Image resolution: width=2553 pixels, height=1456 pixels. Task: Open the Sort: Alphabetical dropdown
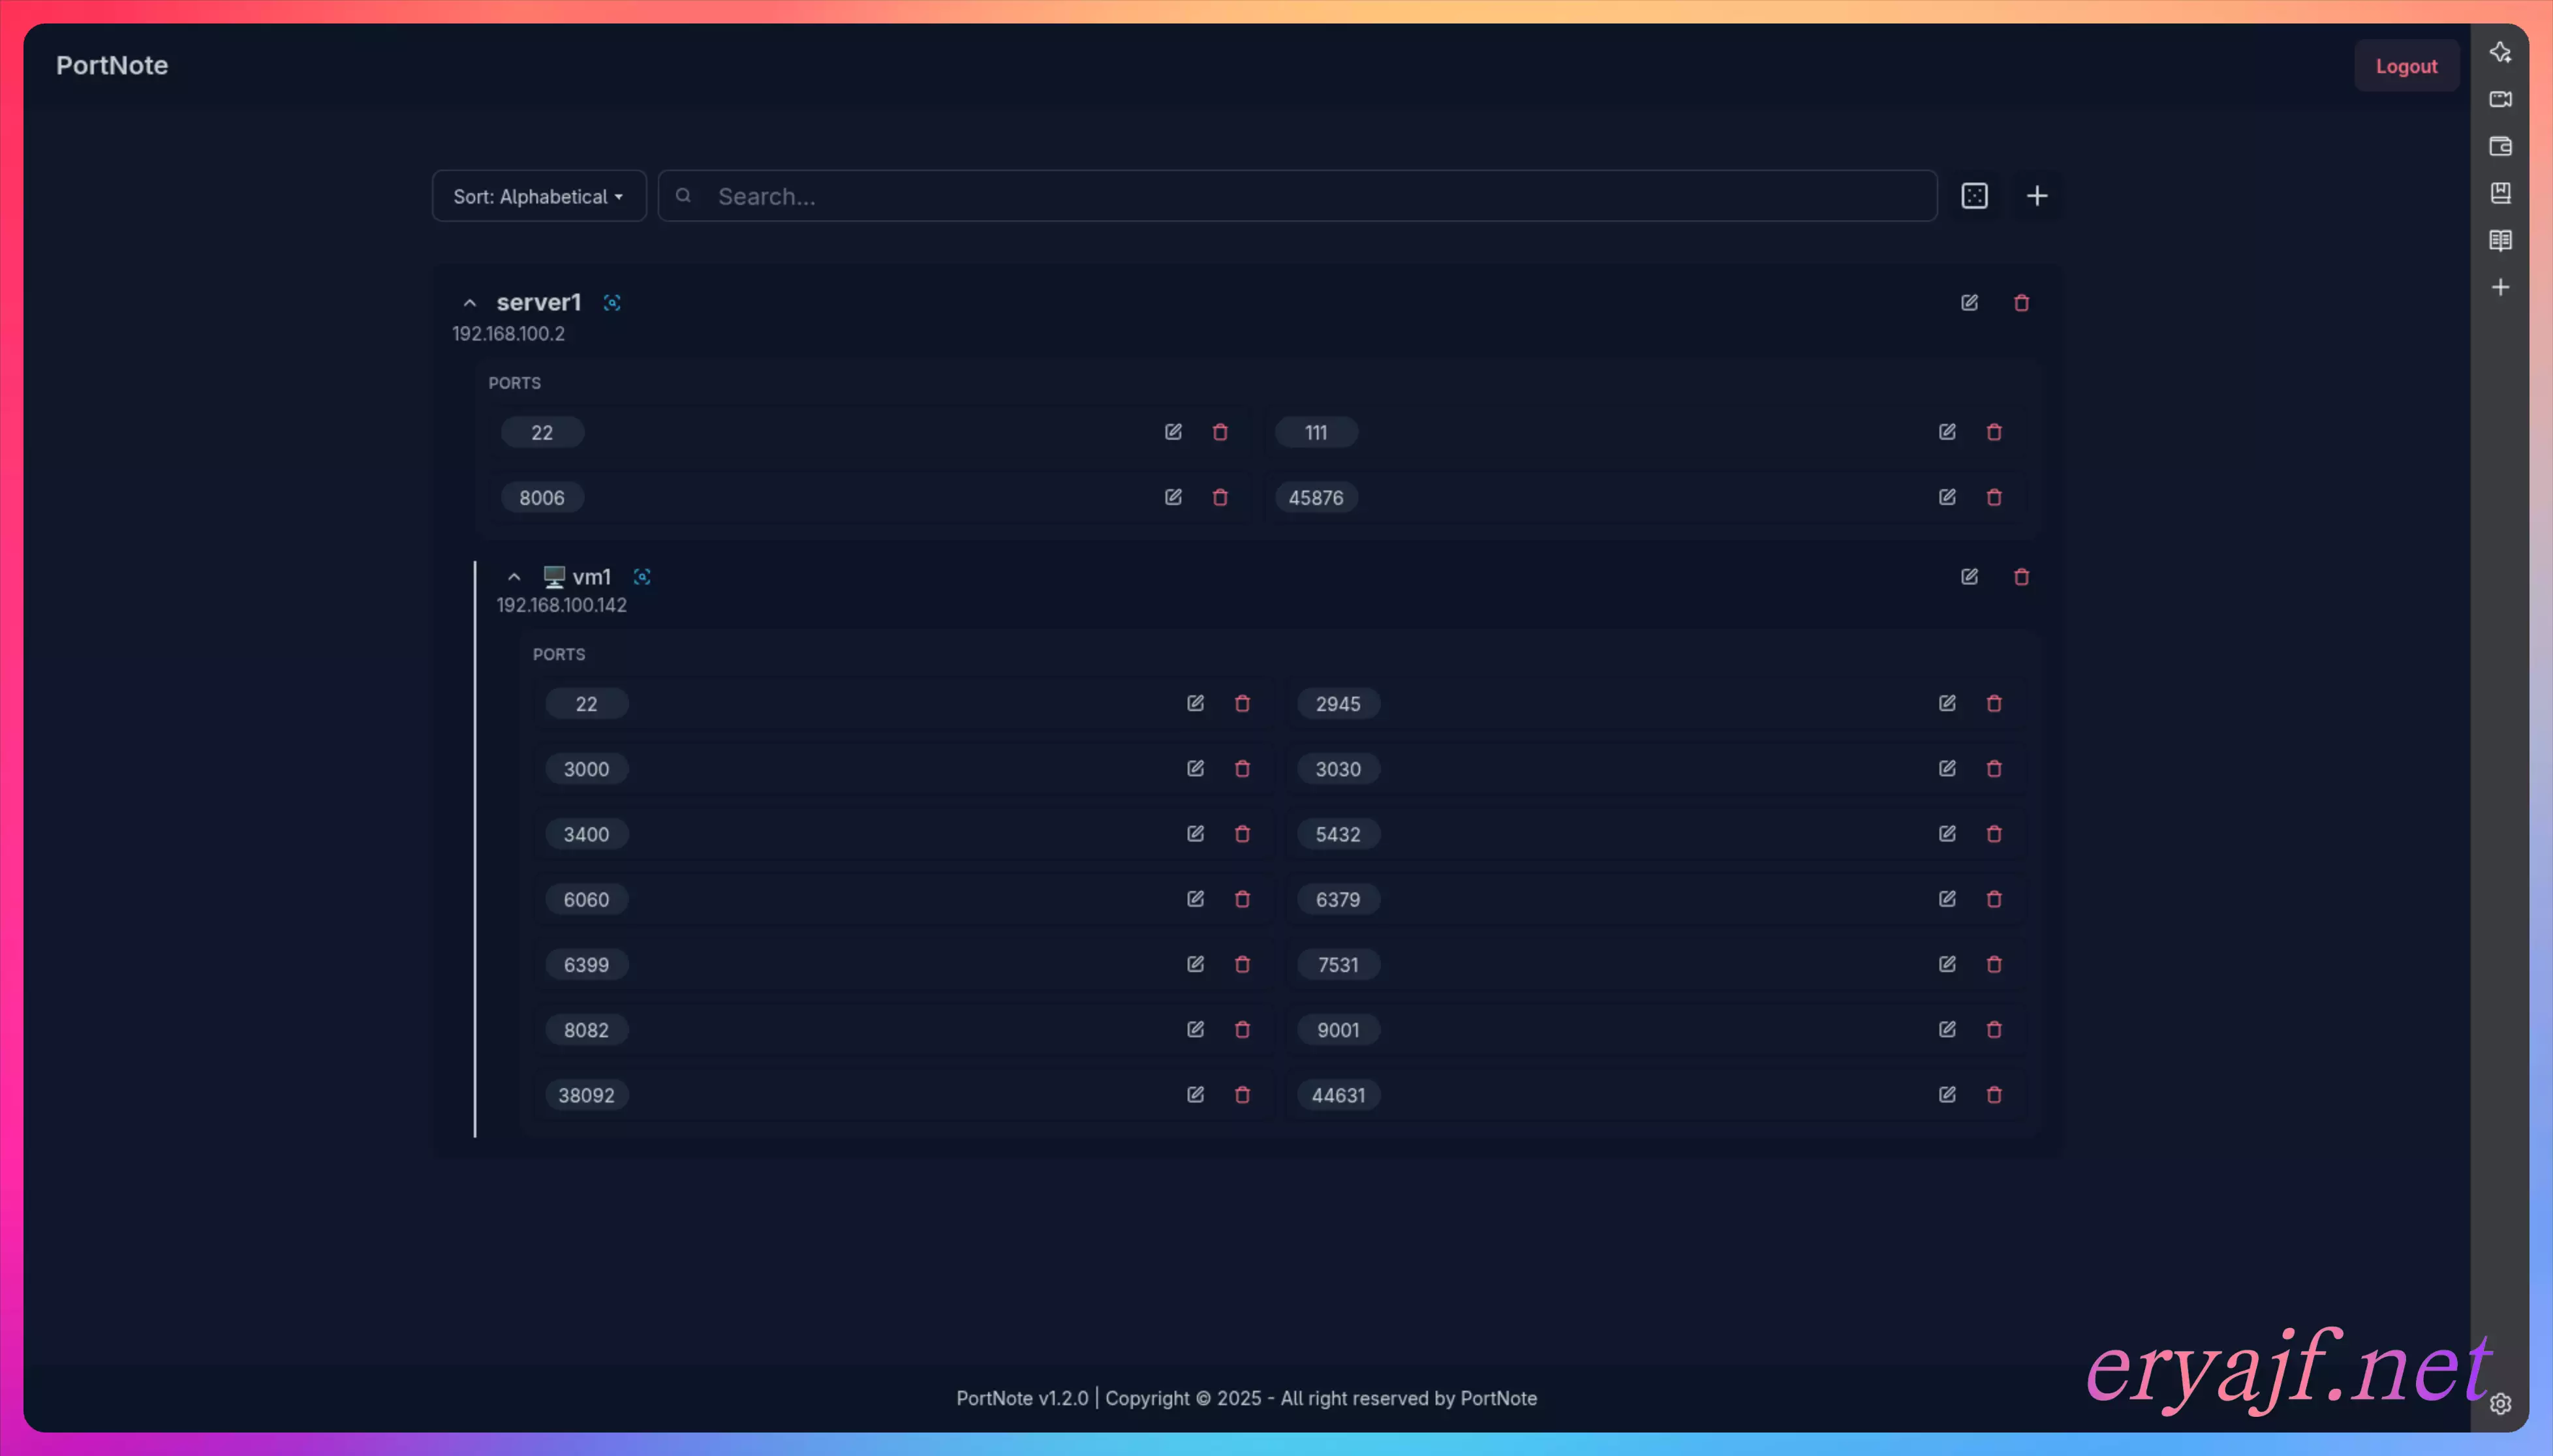click(x=538, y=196)
